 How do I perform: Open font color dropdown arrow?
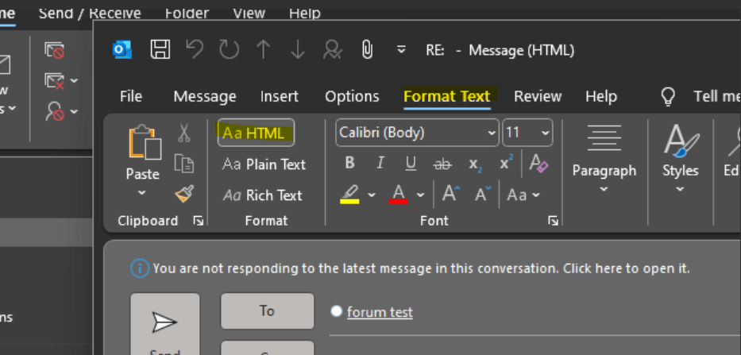coord(420,195)
